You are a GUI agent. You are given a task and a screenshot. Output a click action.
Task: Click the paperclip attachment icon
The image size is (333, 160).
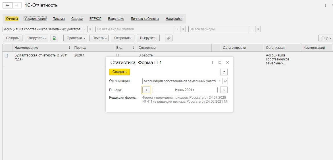168,38
